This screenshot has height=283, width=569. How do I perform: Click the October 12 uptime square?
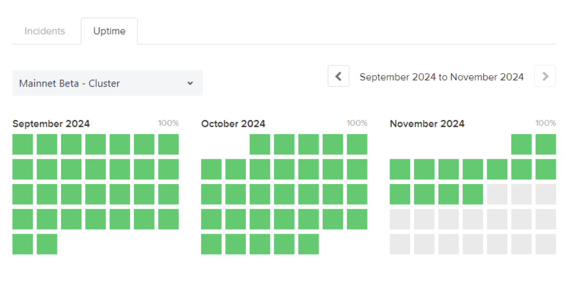357,169
